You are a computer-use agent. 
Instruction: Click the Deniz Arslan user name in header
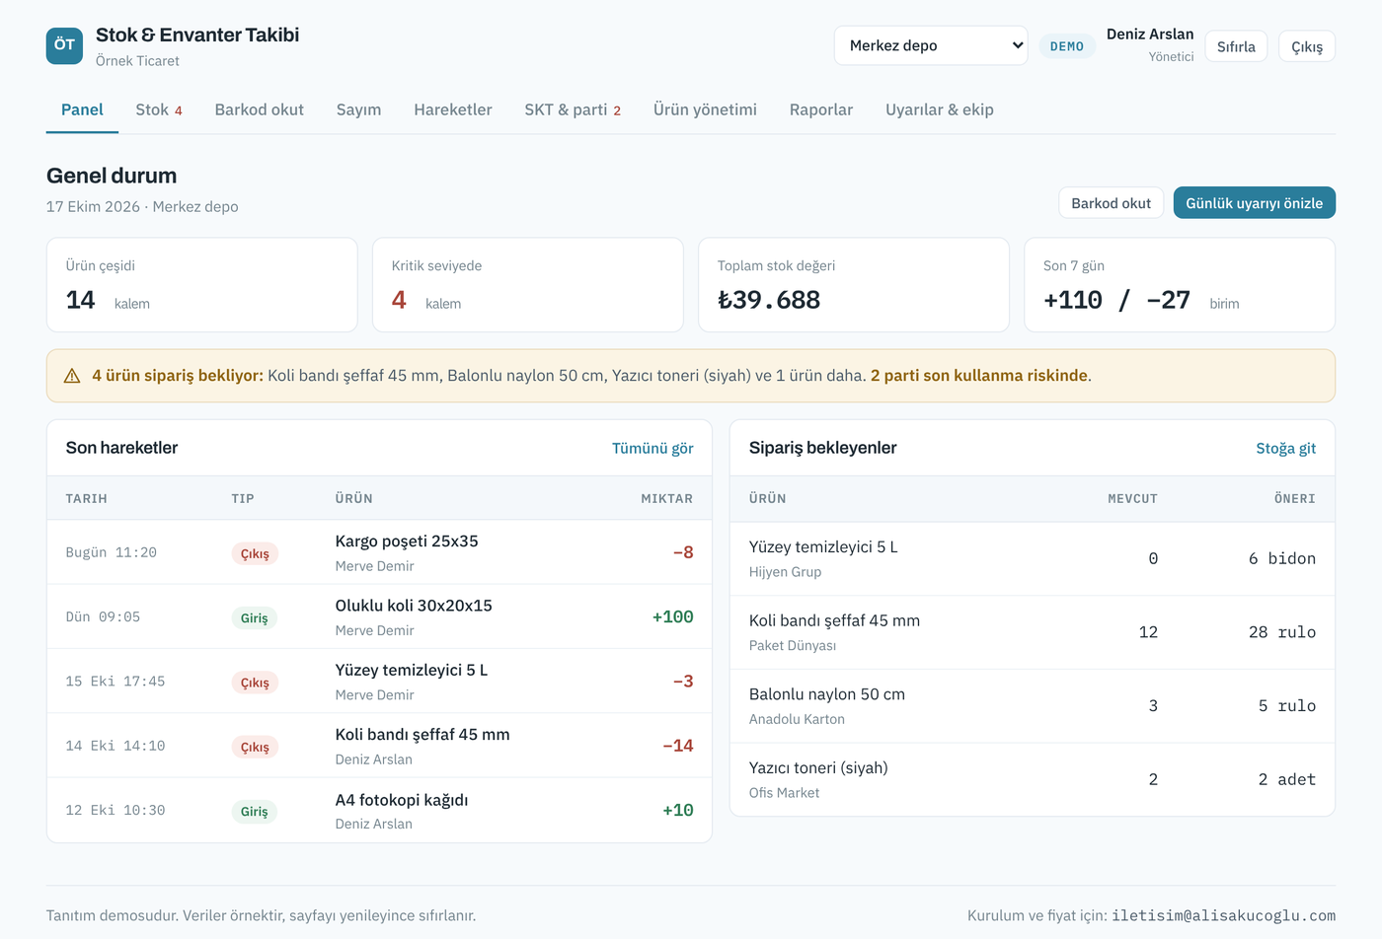point(1150,35)
